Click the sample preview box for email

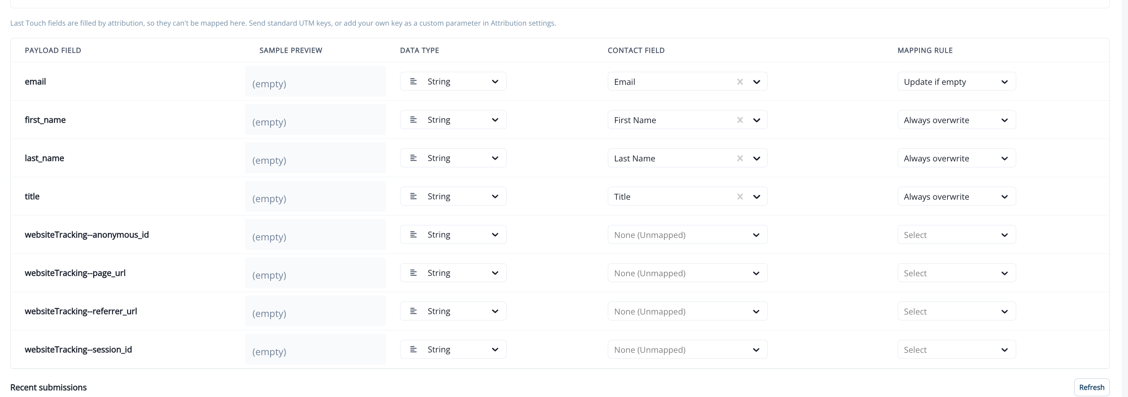click(x=315, y=81)
